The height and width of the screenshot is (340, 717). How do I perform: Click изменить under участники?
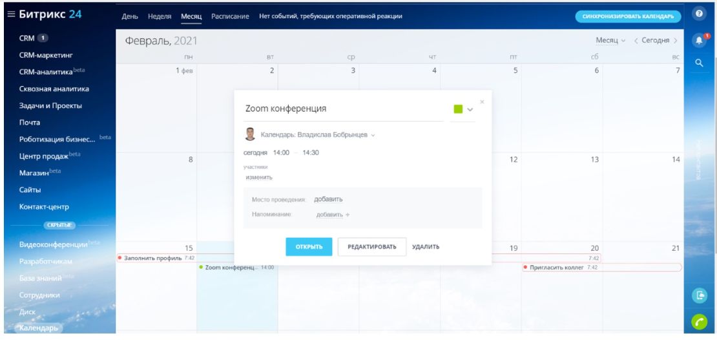(x=259, y=177)
